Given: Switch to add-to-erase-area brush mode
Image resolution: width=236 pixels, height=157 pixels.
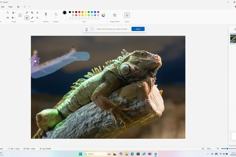Looking at the screenshot, I should [x=87, y=29].
